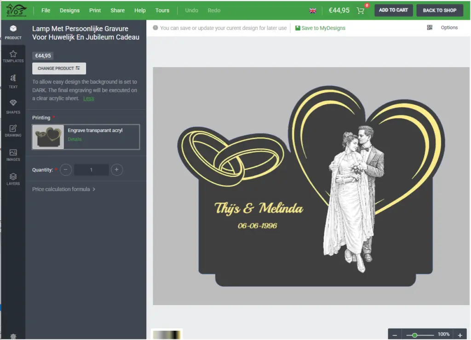
Task: Click the design stage thumbnail at bottom left
Action: (167, 334)
